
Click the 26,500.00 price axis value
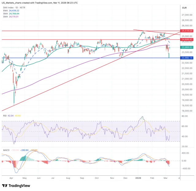[187, 20]
